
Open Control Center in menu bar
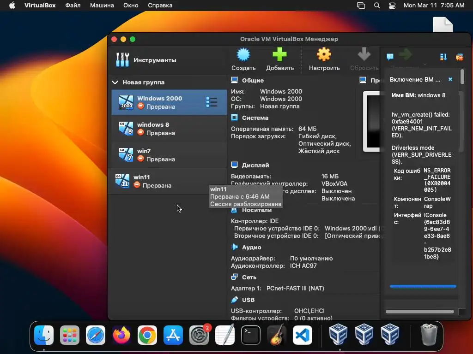tap(392, 6)
